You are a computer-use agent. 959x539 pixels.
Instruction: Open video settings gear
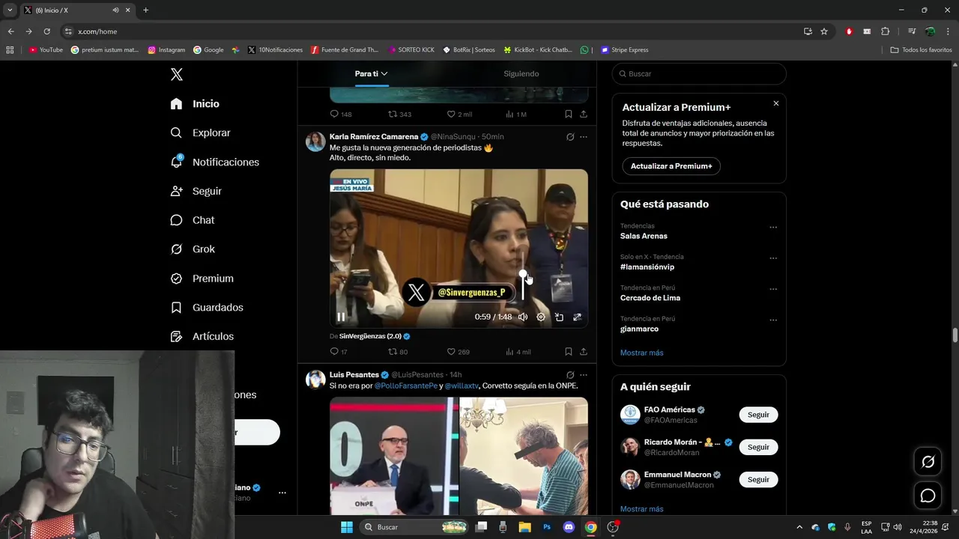541,317
